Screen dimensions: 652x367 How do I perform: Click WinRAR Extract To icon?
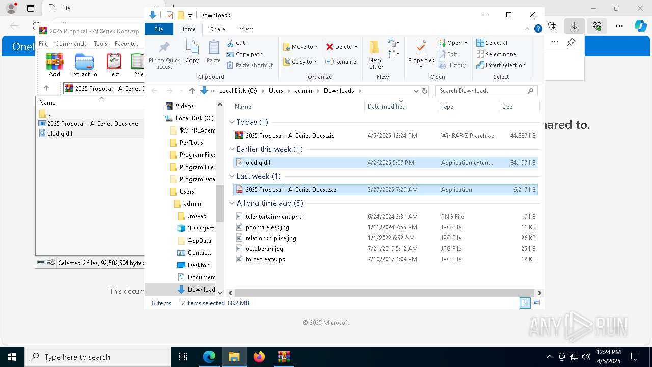[x=84, y=65]
